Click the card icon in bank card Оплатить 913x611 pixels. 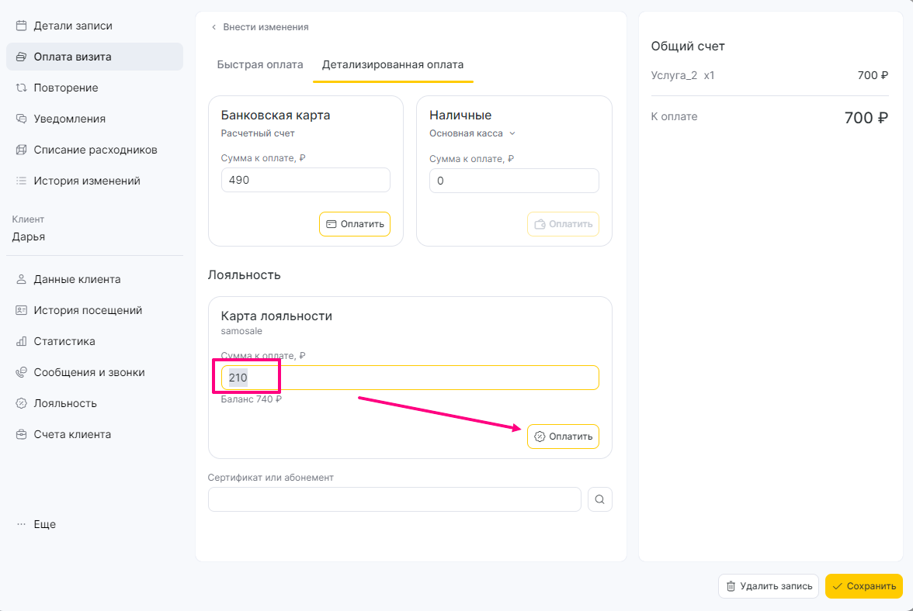tap(332, 224)
